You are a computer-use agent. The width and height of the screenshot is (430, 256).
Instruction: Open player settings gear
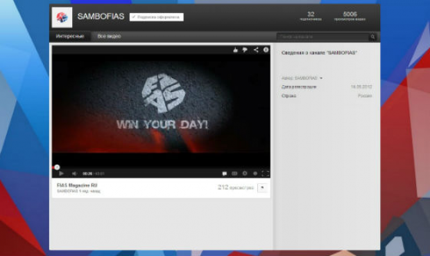click(245, 174)
